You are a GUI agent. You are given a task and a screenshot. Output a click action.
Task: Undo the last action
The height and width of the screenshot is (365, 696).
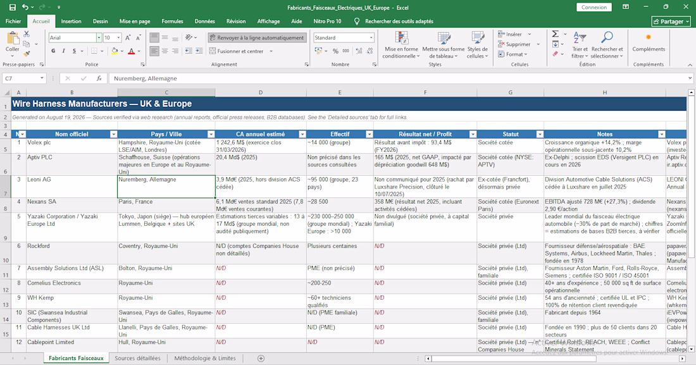(25, 7)
